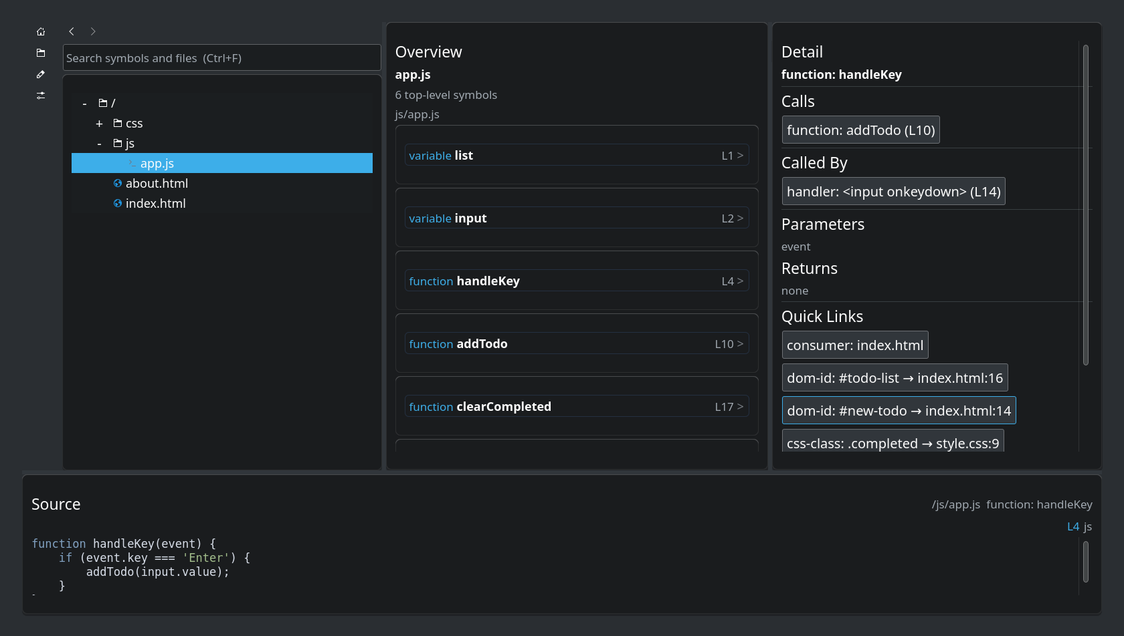Click the css folder icon in the tree
The width and height of the screenshot is (1124, 636).
118,123
